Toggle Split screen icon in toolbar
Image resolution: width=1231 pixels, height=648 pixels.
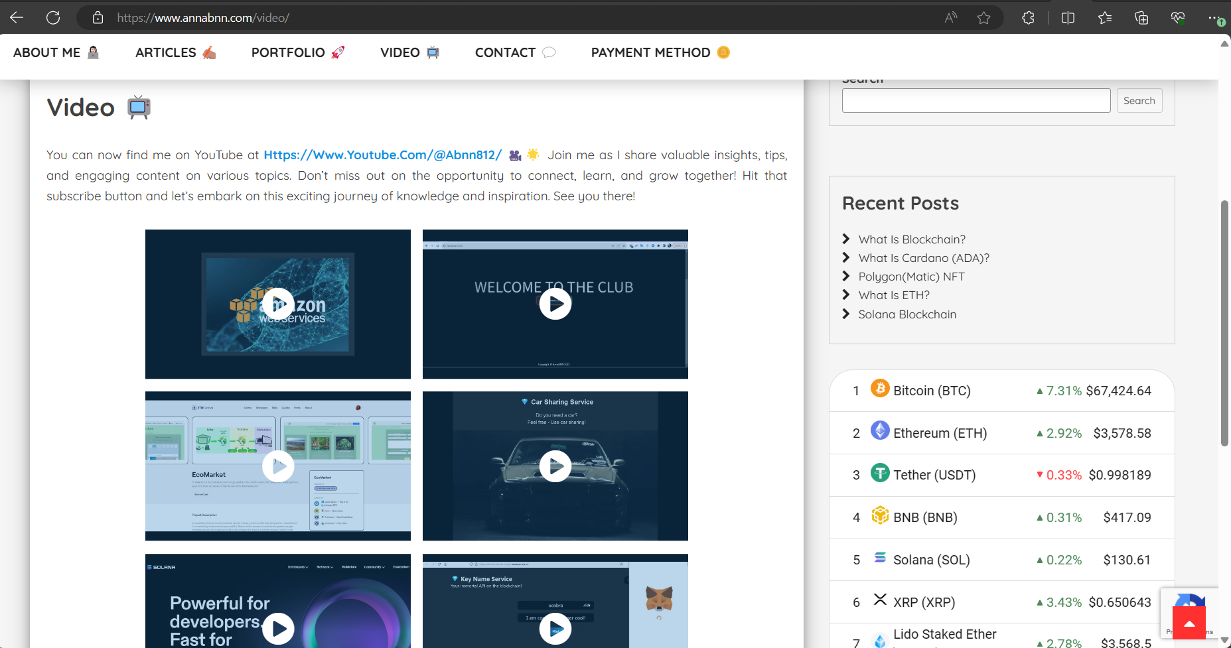pos(1068,18)
